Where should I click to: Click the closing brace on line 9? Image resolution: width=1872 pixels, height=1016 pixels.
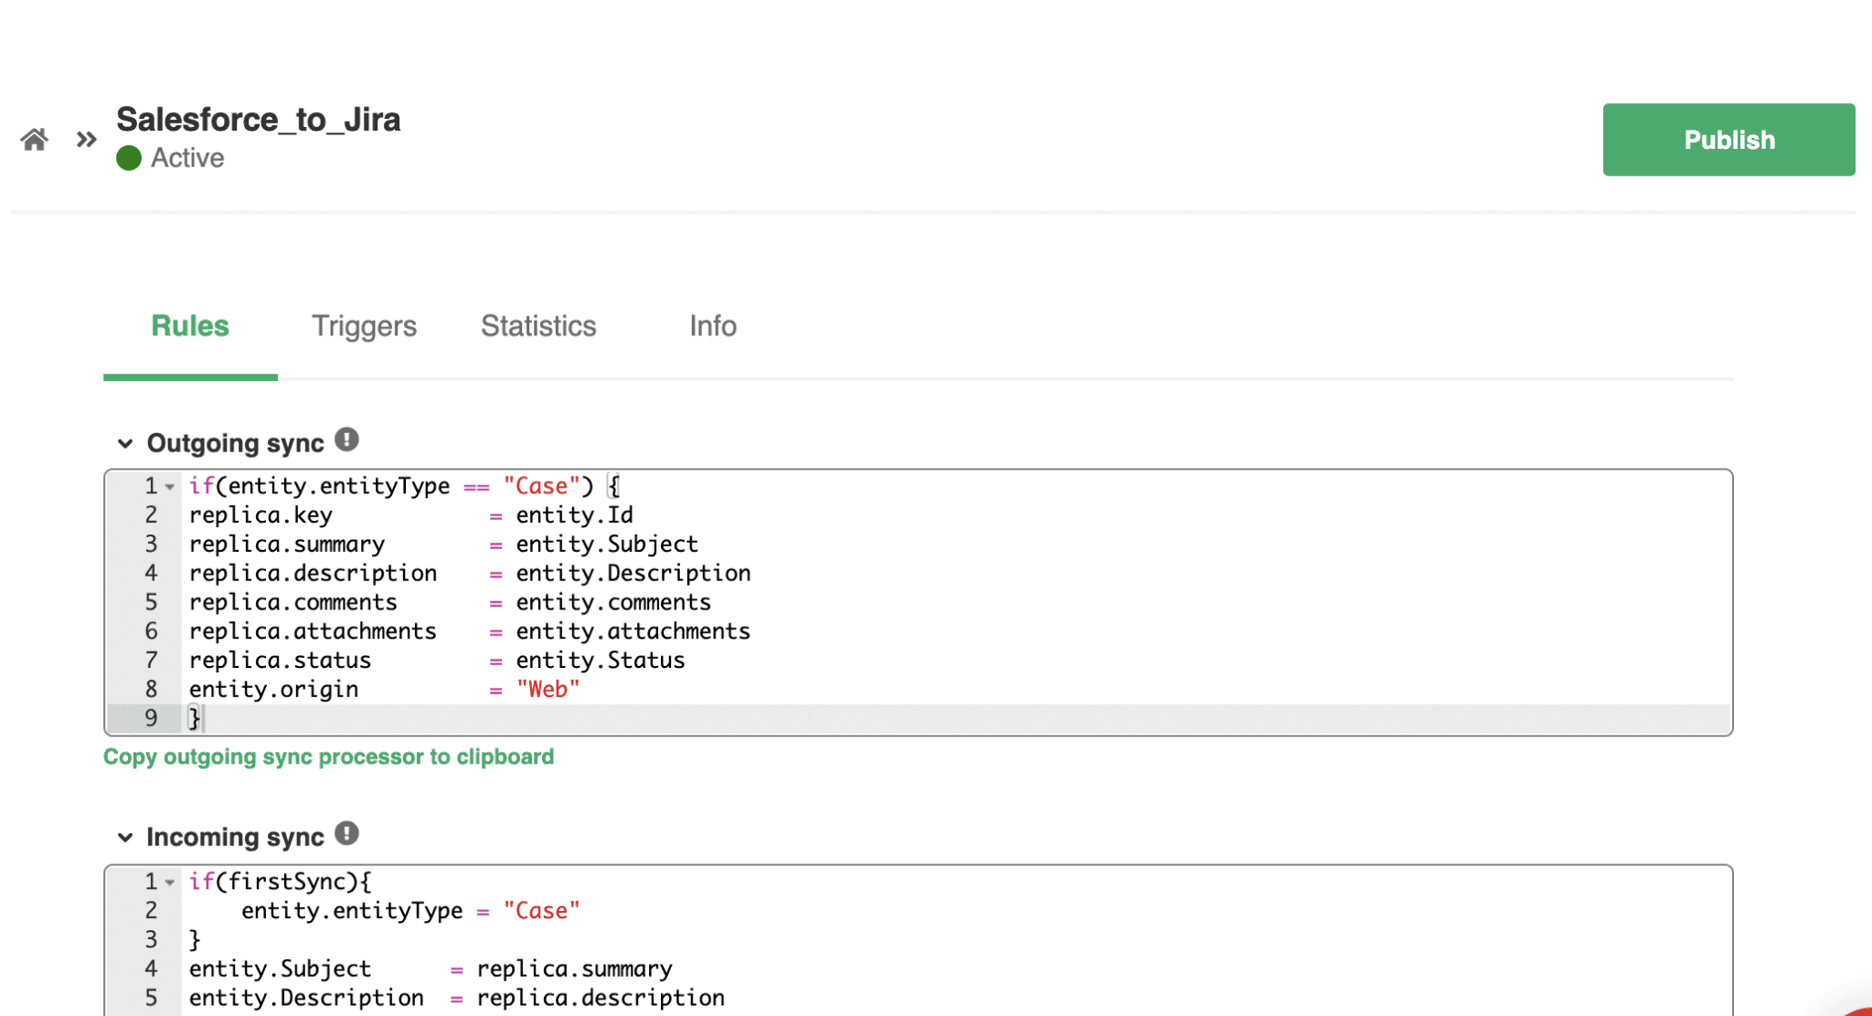[194, 719]
